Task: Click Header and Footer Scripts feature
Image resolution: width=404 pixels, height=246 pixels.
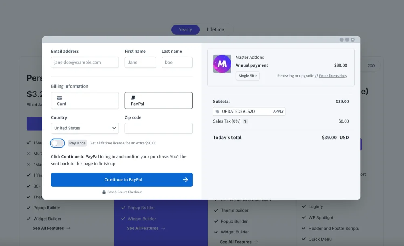Action: coord(333,229)
